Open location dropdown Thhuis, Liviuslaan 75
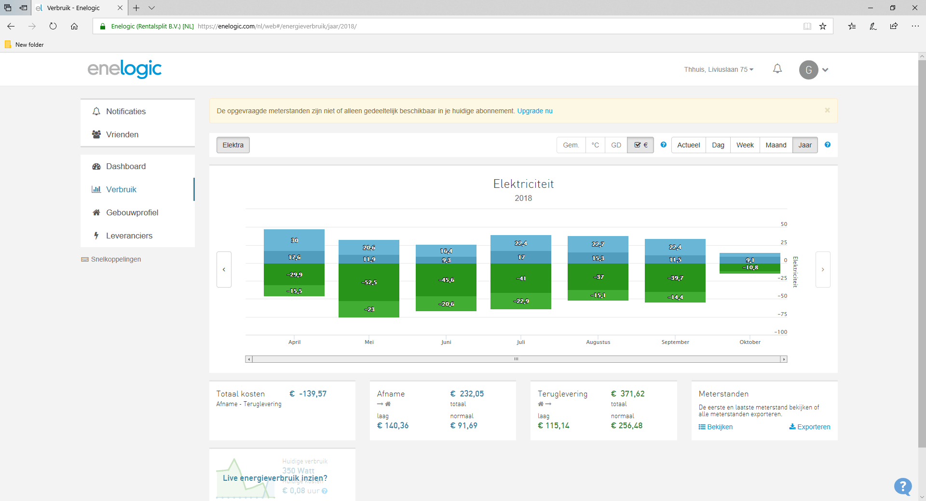Viewport: 926px width, 501px height. (719, 69)
